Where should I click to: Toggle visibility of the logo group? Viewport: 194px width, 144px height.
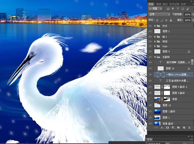(x=150, y=46)
